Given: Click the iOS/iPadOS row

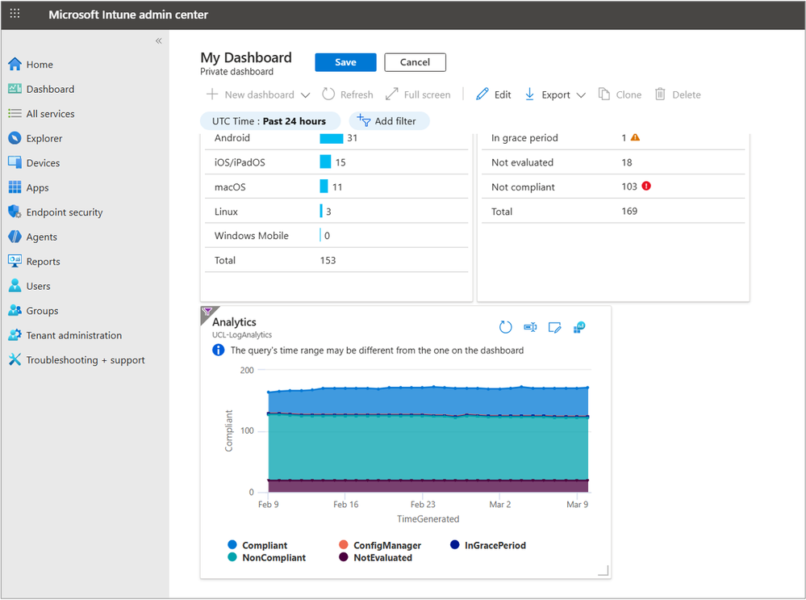Looking at the screenshot, I should click(x=336, y=162).
